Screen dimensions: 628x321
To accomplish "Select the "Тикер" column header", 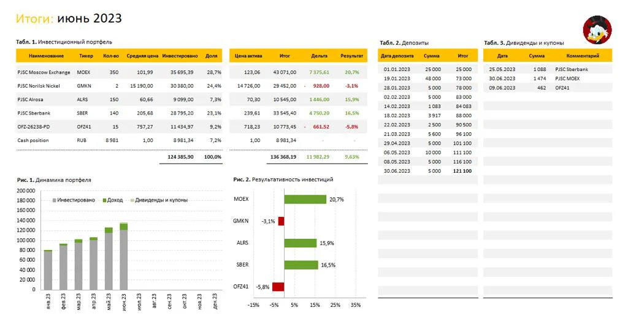I will (x=86, y=56).
